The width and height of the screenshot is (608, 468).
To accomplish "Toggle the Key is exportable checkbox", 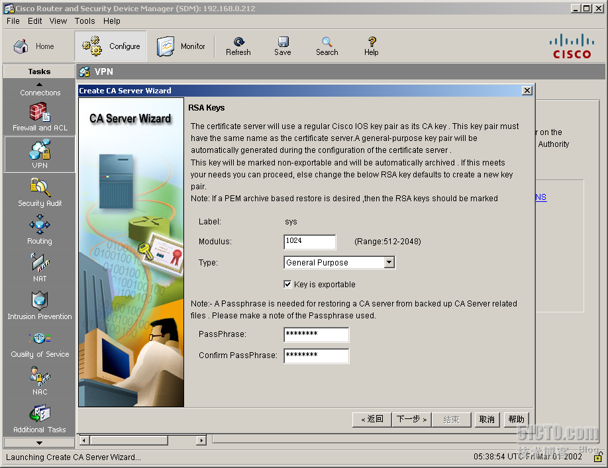I will coord(287,285).
